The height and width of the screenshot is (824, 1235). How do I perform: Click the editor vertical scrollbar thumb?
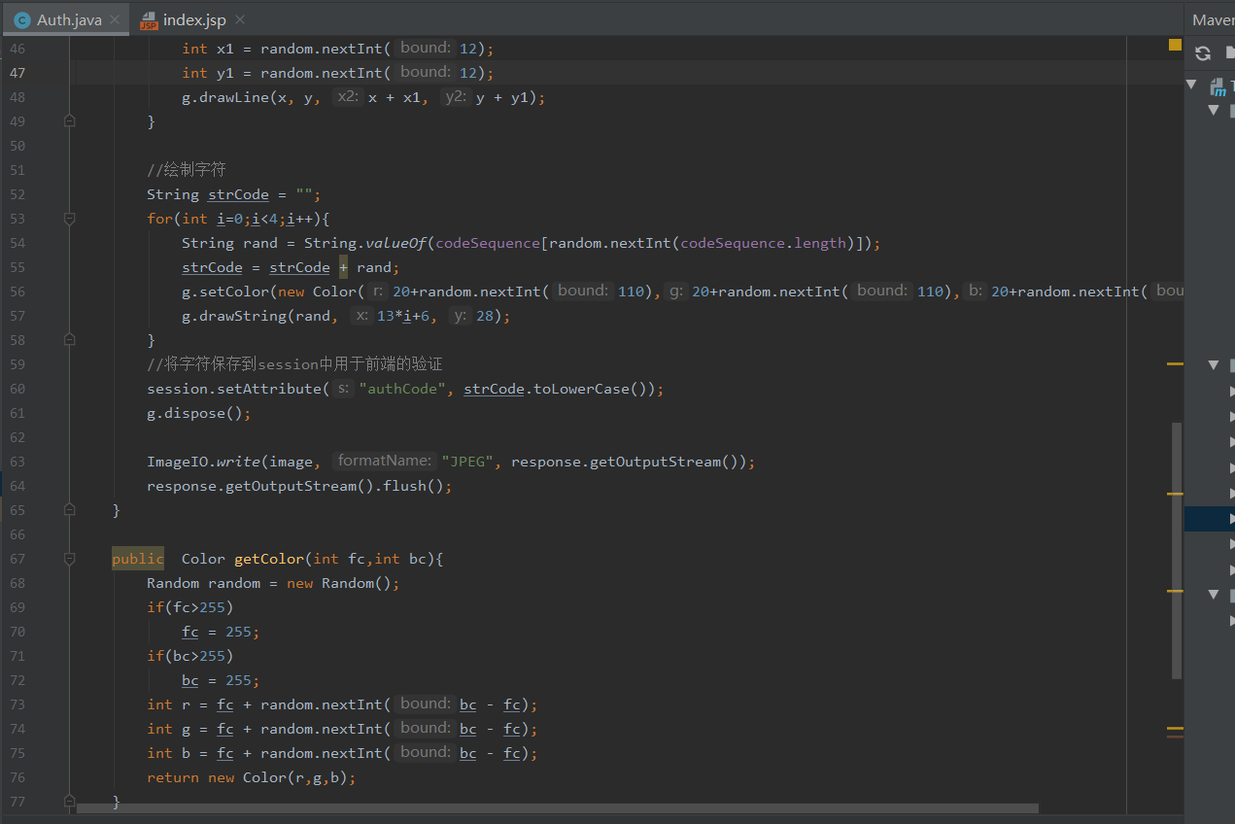coord(1177,551)
